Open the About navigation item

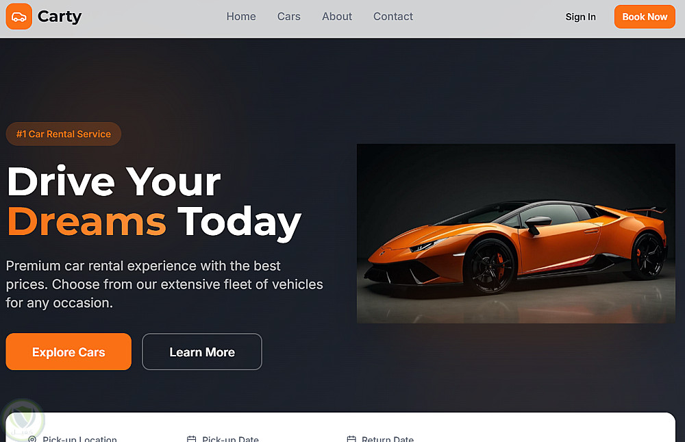337,16
